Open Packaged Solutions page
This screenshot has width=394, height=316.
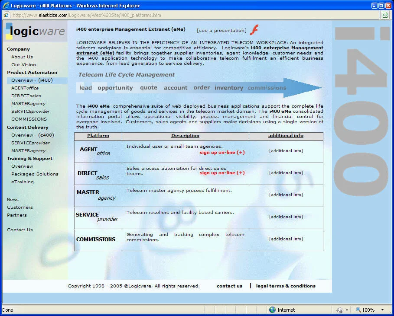point(35,174)
